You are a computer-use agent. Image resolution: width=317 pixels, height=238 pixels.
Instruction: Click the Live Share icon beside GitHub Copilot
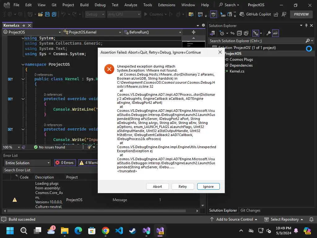(x=276, y=14)
